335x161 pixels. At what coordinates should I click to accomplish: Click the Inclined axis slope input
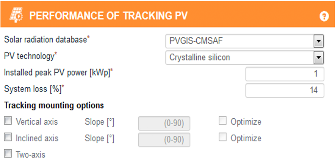164,140
